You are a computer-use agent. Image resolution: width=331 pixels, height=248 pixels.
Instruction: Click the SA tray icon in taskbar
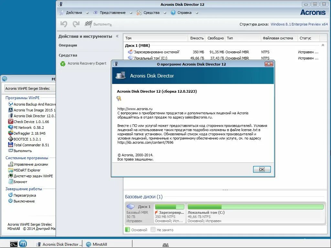(166, 245)
